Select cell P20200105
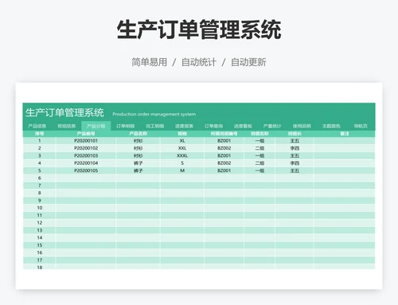Screen dimensions: 398x305 [x=86, y=170]
